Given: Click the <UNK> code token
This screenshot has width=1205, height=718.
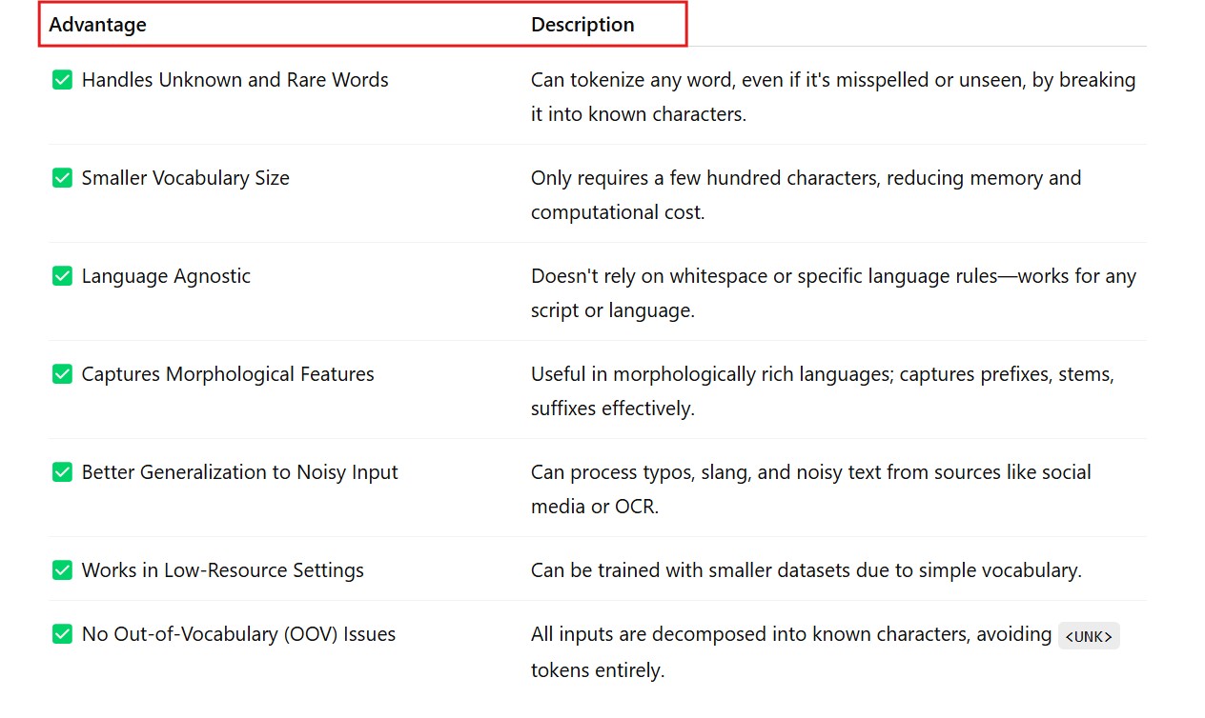Looking at the screenshot, I should (x=1089, y=636).
